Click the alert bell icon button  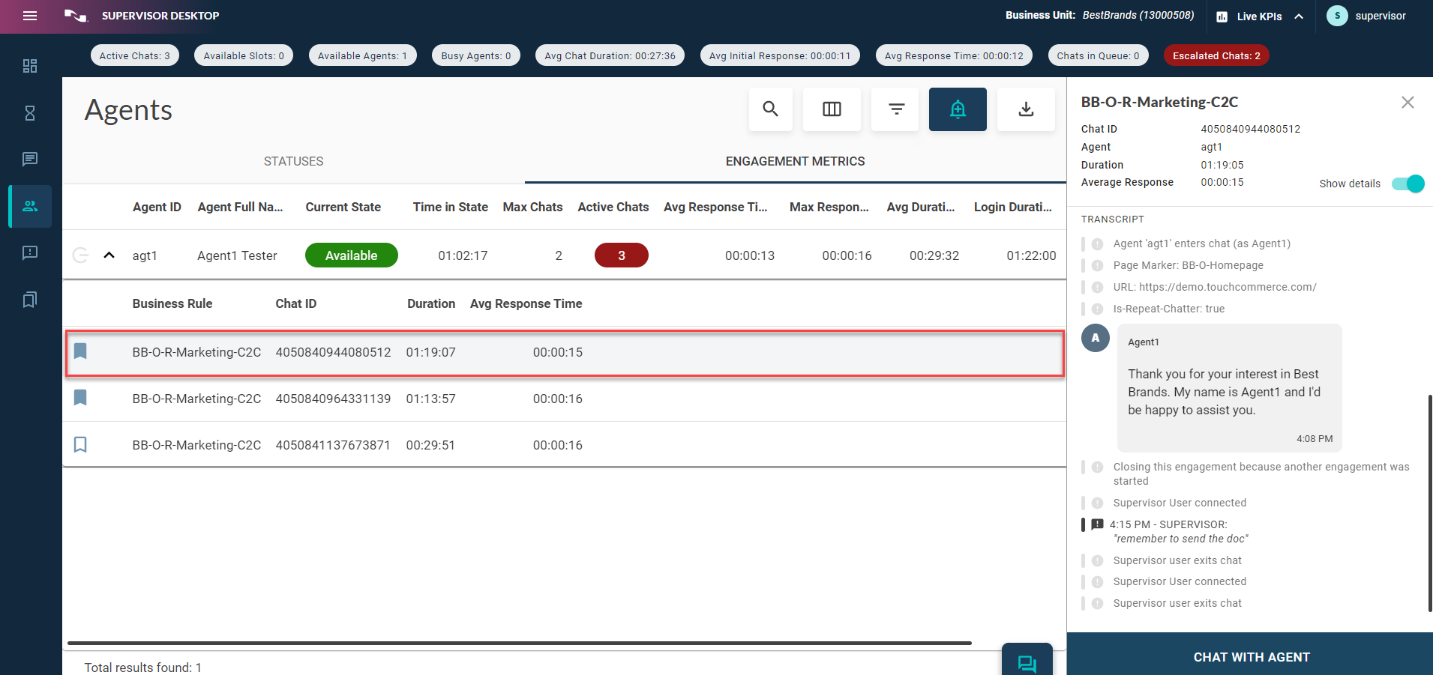click(958, 109)
